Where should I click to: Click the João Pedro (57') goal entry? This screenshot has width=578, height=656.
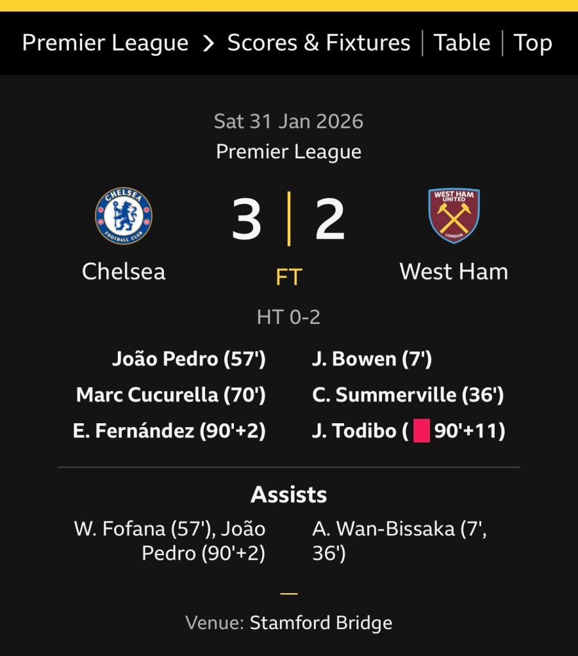pos(188,359)
